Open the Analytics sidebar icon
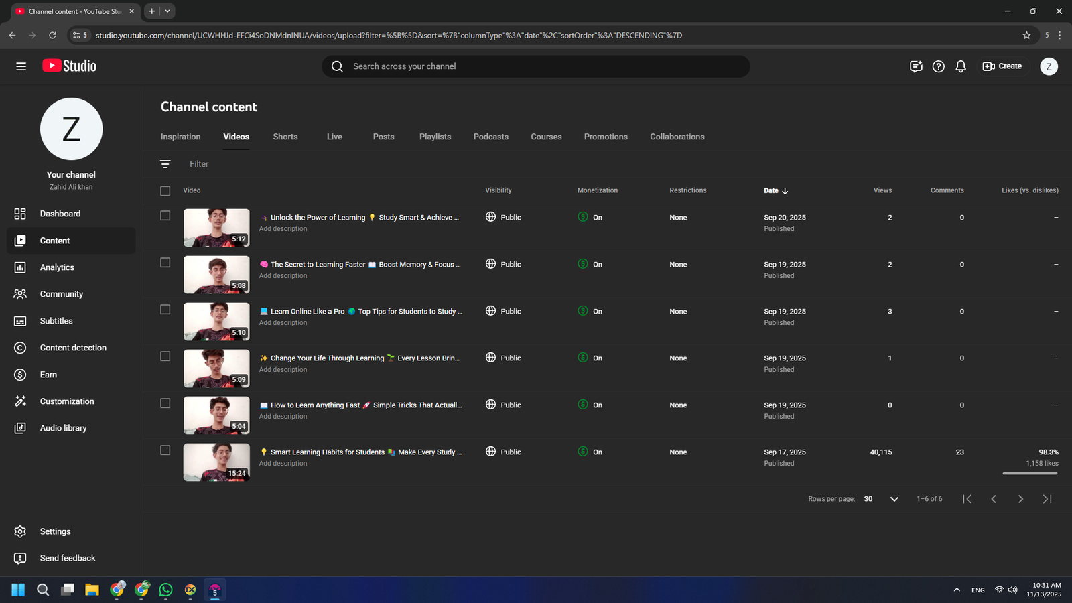 coord(20,267)
